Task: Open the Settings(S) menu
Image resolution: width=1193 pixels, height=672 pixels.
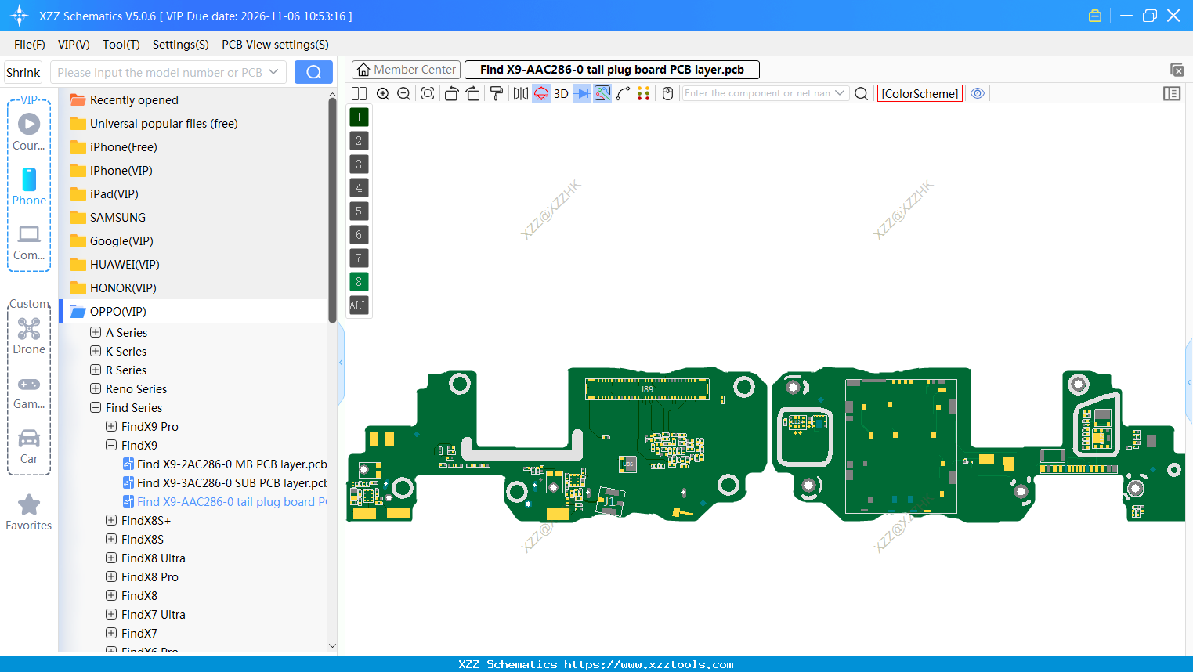Action: pyautogui.click(x=181, y=45)
